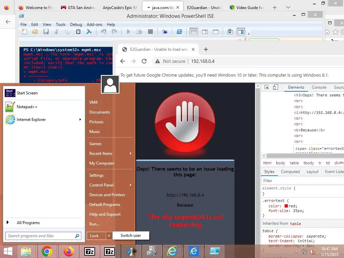Open Devices and Printers from Start menu
Screen dimensions: 344x258
pyautogui.click(x=107, y=195)
